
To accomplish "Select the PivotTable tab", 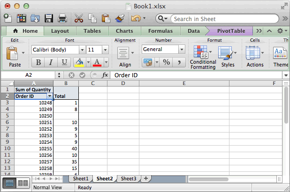I will coord(231,31).
